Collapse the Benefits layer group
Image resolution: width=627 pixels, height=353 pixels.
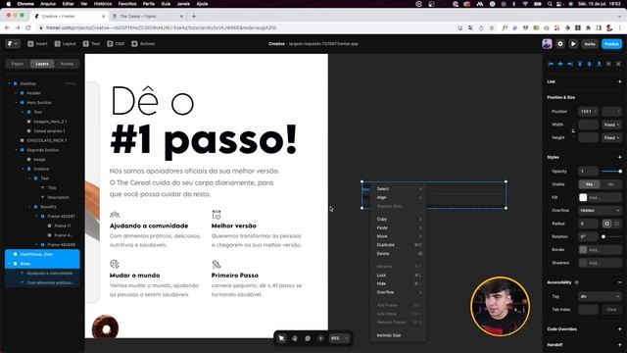tap(29, 207)
